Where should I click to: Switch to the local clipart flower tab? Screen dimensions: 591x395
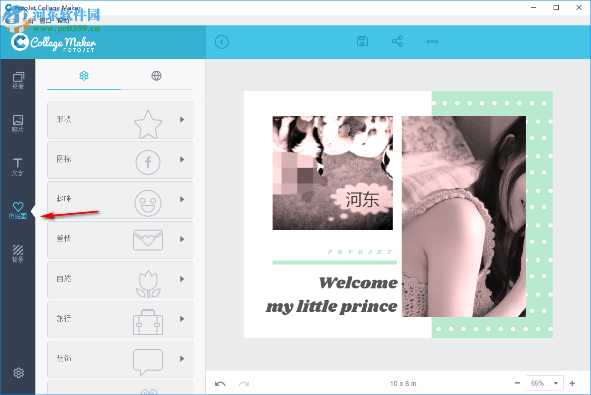pyautogui.click(x=84, y=76)
